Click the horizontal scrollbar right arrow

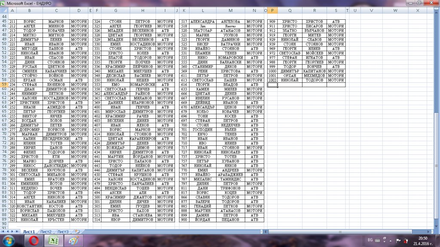(428, 232)
